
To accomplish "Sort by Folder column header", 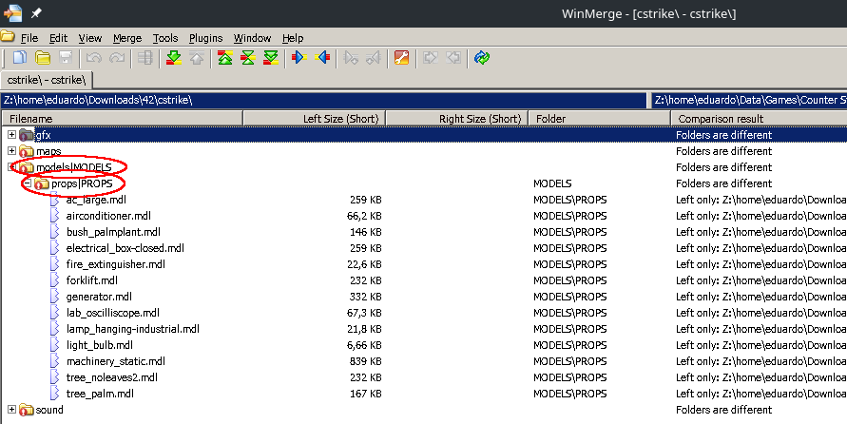I will (x=600, y=118).
